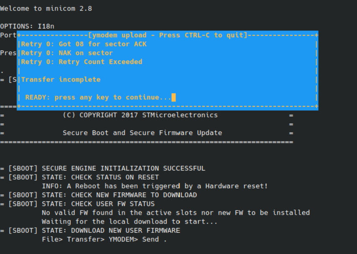
Task: Click the 'COPYRIGHT 2017 STMicroelectronics' line
Action: click(x=140, y=115)
